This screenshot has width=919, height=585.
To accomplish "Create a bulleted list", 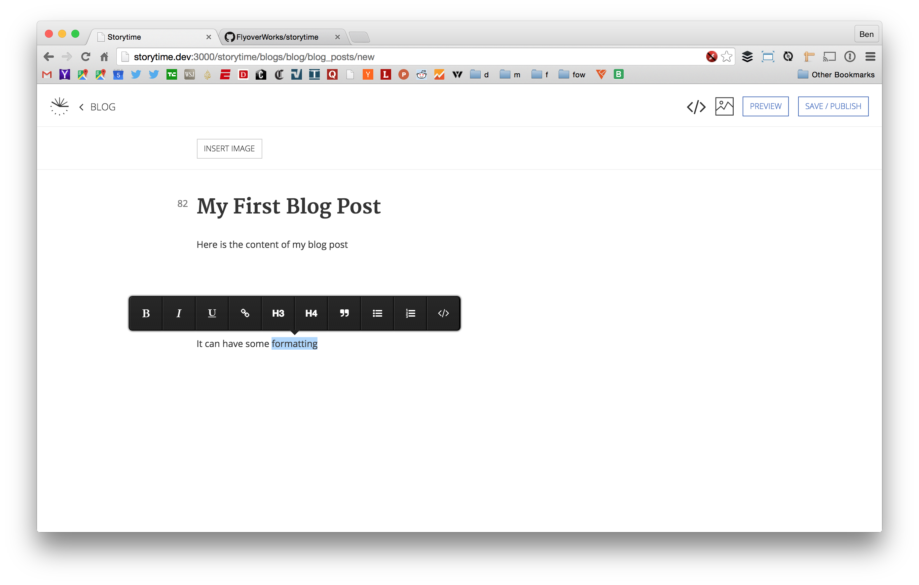I will tap(377, 313).
